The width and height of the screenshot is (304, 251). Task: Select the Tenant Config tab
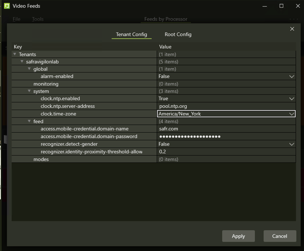[x=131, y=34]
